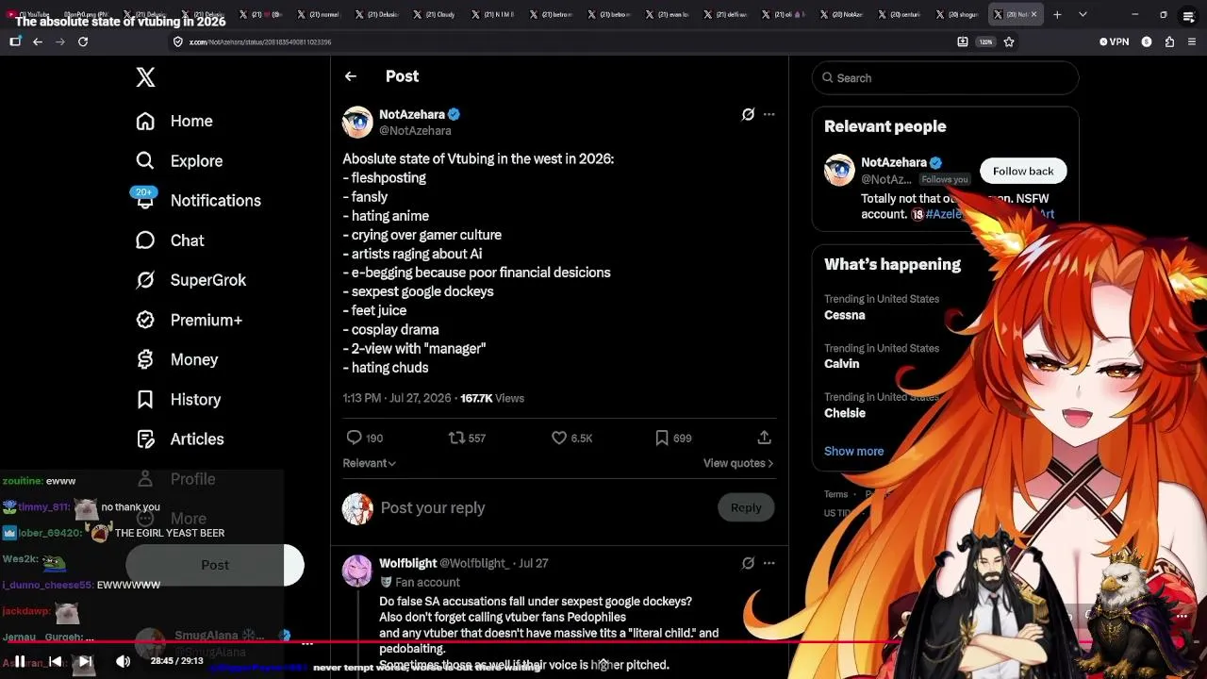1207x679 pixels.
Task: Click the share icon on the post
Action: coord(765,438)
